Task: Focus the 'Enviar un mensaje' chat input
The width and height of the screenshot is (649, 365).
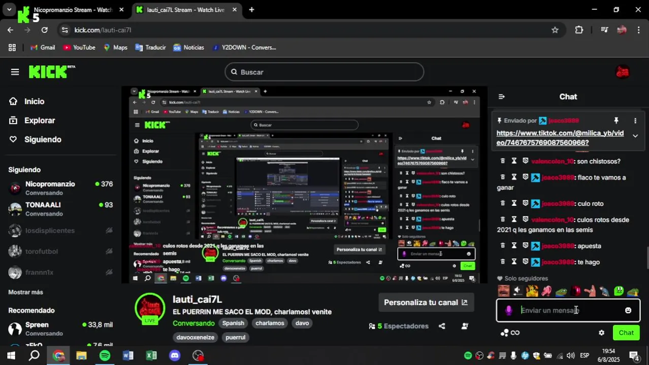Action: click(x=569, y=310)
